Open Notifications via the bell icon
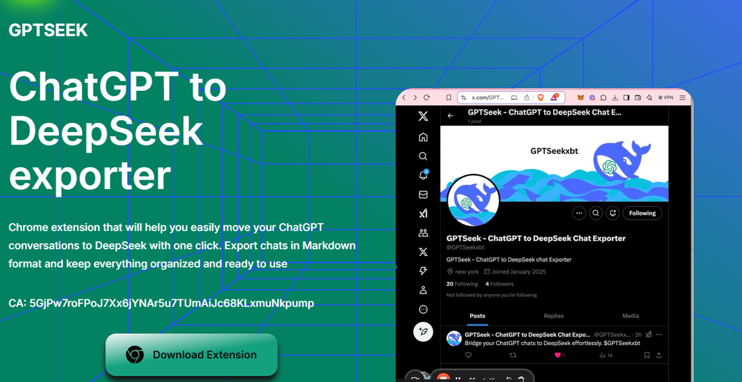 [423, 175]
